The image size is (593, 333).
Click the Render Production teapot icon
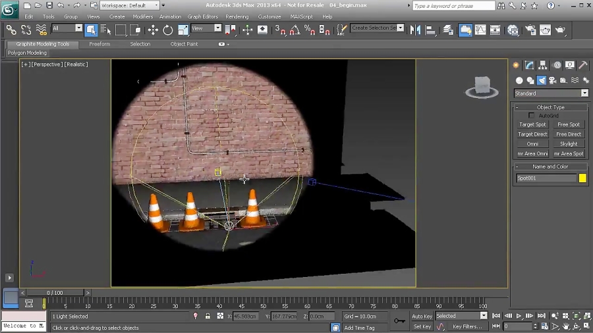(560, 30)
